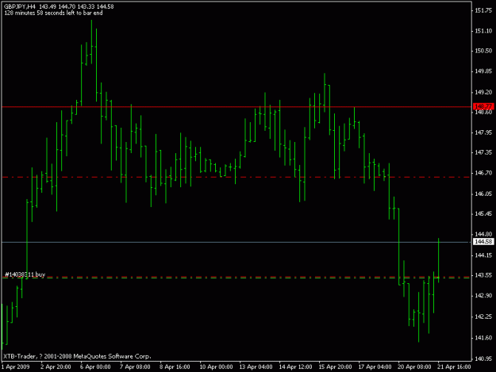
Task: Click the '20 Apr 08:00' time axis label
Action: click(414, 366)
